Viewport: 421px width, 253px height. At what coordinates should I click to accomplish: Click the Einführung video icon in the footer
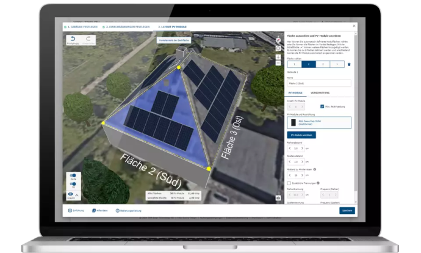pyautogui.click(x=70, y=210)
